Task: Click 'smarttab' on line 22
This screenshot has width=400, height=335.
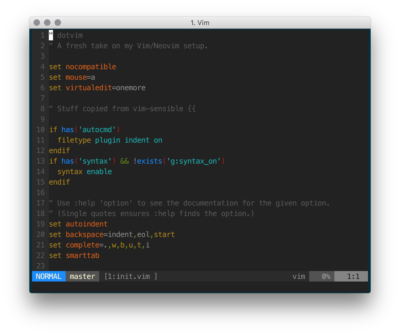Action: tap(82, 255)
